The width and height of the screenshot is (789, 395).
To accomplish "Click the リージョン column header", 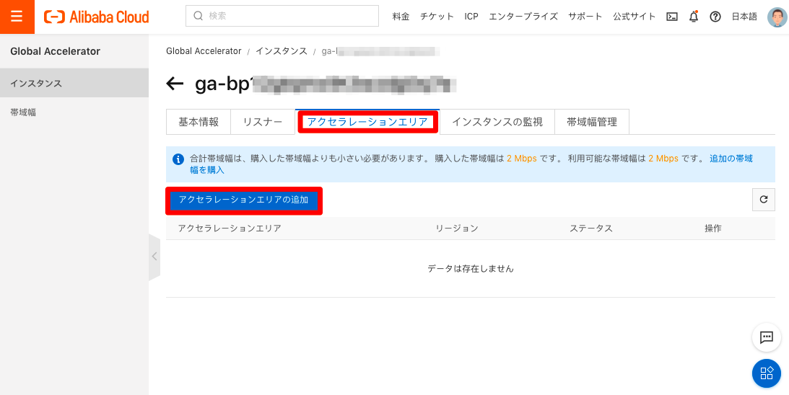I will [x=457, y=228].
